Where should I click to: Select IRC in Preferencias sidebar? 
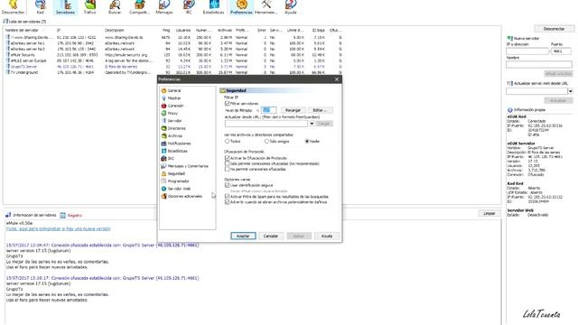click(168, 159)
